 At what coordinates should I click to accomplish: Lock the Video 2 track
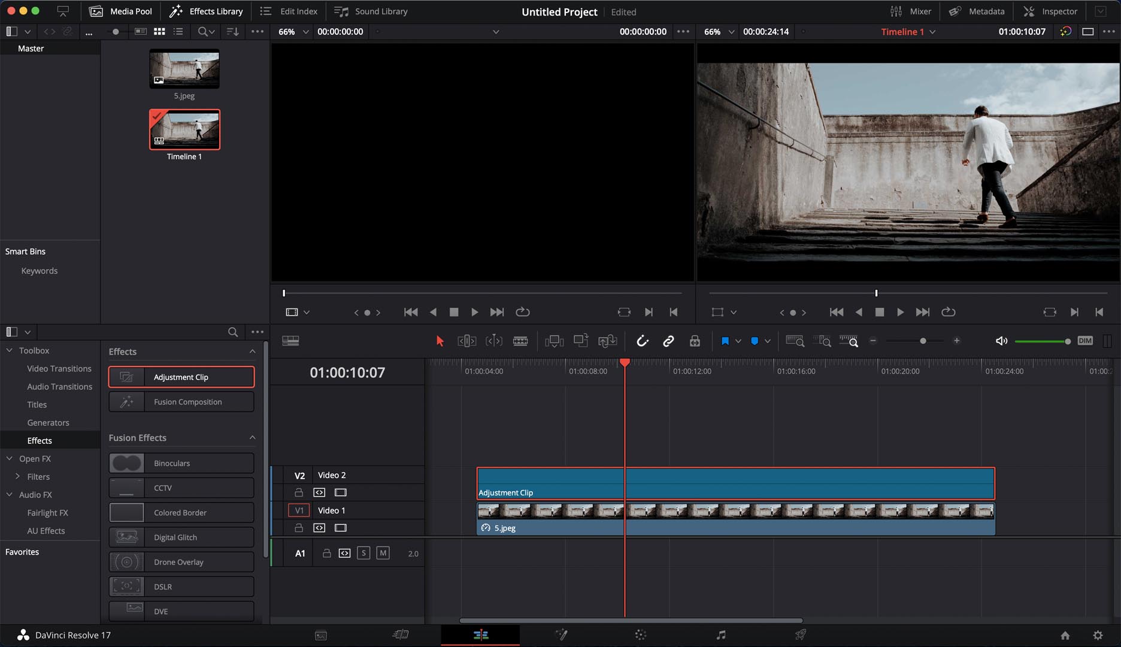298,492
